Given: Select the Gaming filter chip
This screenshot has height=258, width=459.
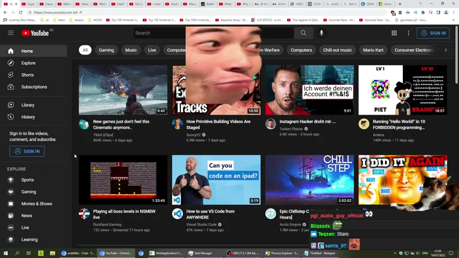Looking at the screenshot, I should tap(106, 50).
